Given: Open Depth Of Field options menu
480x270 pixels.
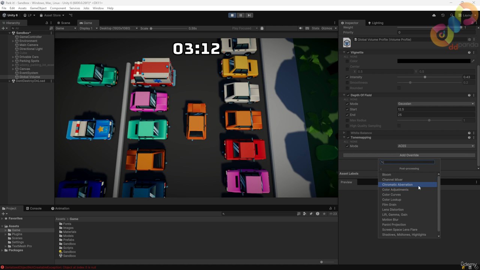Looking at the screenshot, I should tap(474, 95).
